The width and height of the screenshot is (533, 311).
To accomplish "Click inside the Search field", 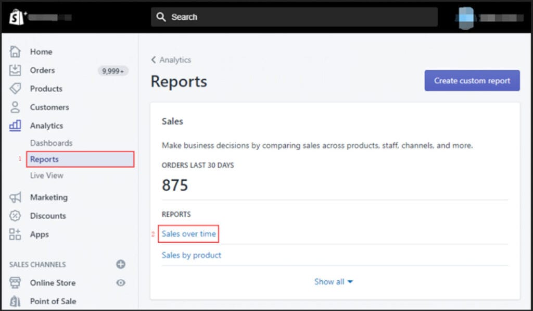I will 294,17.
